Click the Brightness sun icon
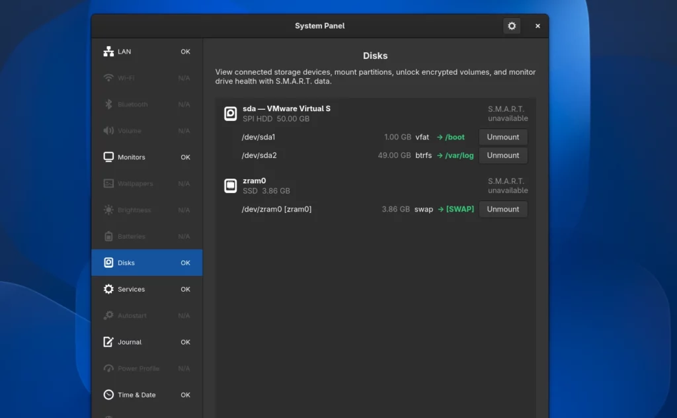677x418 pixels. click(x=108, y=210)
